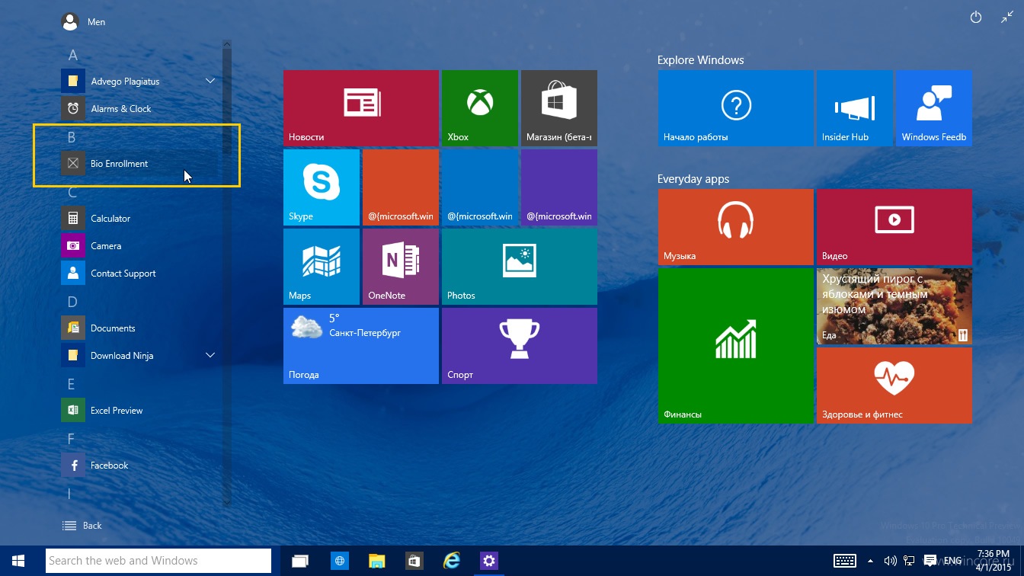This screenshot has height=576, width=1024.
Task: Open the touch keyboard icon
Action: [x=844, y=561]
